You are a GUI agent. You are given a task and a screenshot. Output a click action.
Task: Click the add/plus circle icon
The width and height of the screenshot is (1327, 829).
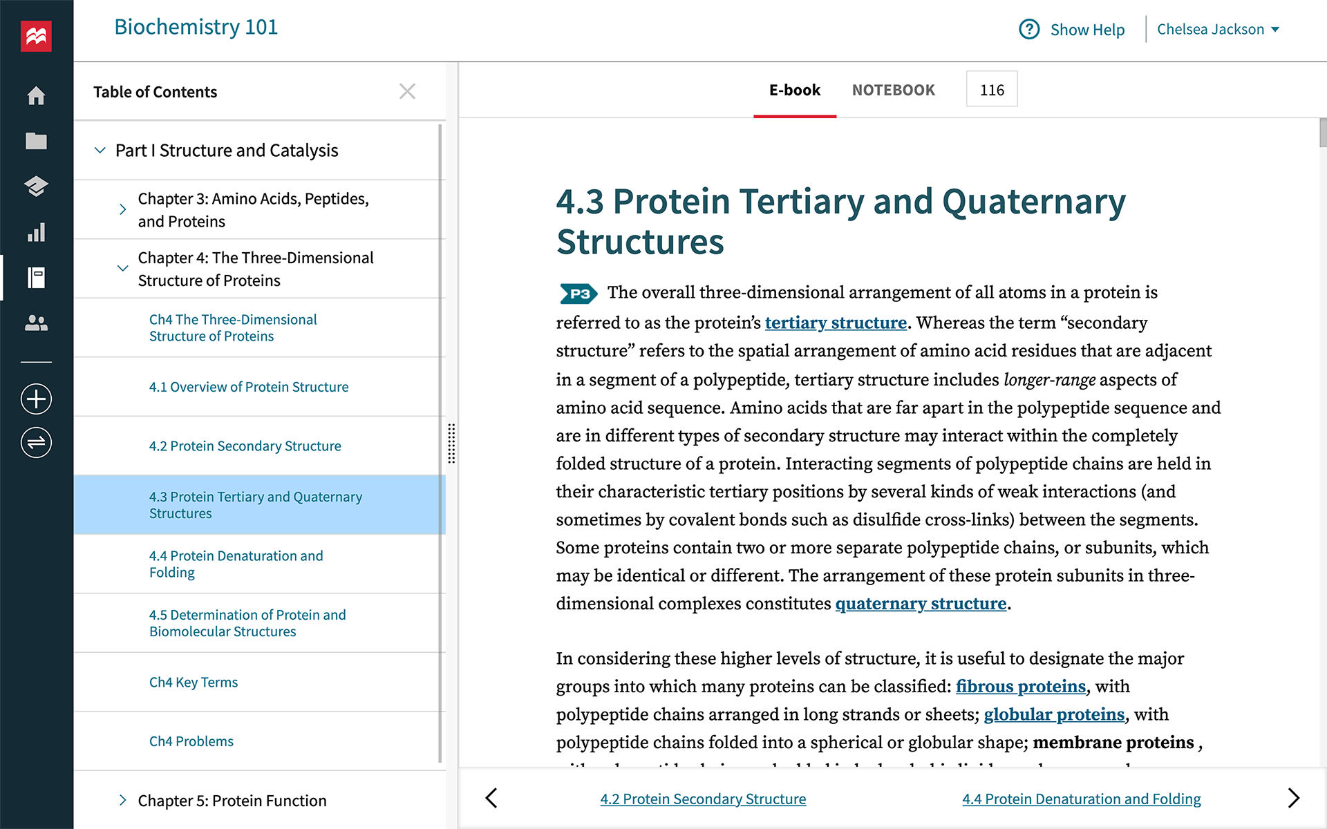[37, 397]
